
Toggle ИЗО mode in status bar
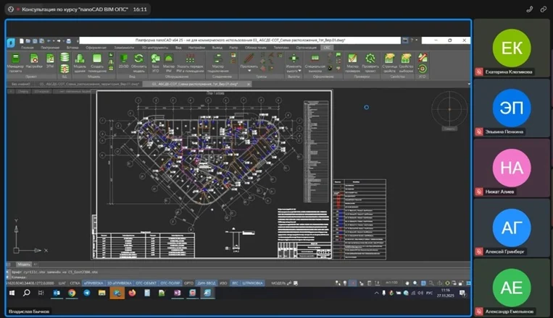[x=223, y=283]
